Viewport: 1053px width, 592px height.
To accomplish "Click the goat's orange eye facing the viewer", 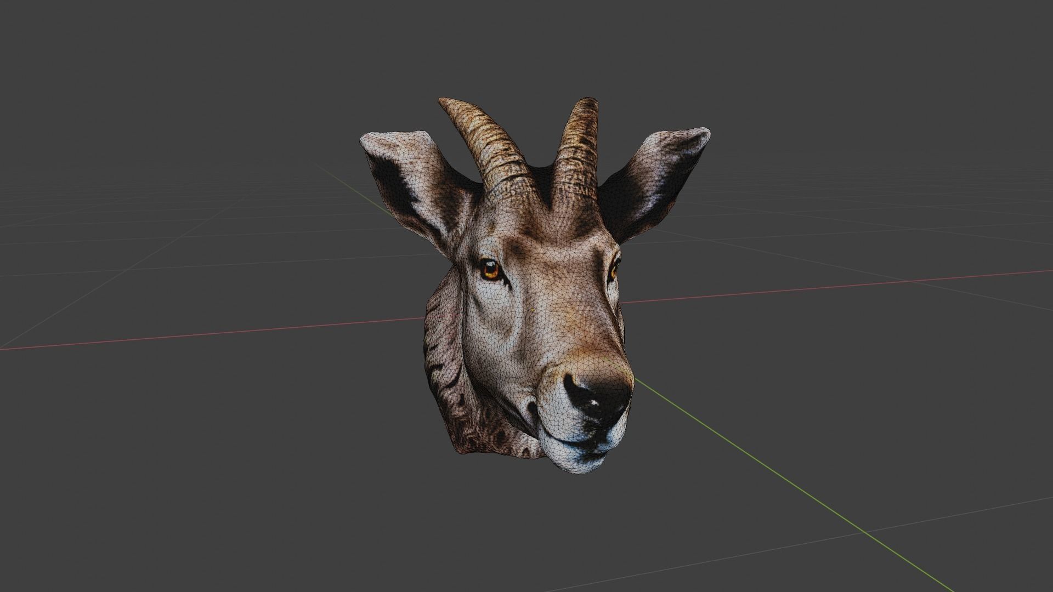I will tap(490, 270).
